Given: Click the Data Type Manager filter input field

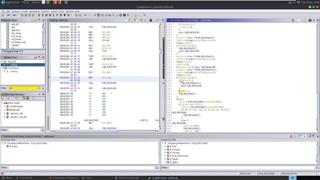Looking at the screenshot, I should point(24,130).
